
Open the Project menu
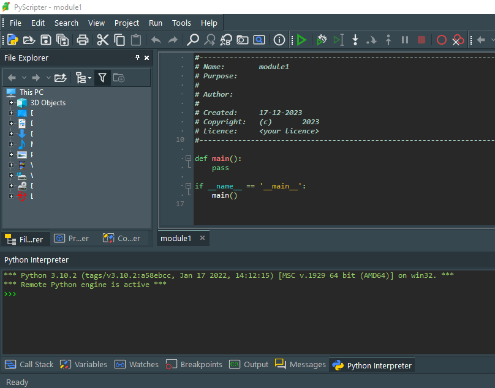(x=127, y=23)
